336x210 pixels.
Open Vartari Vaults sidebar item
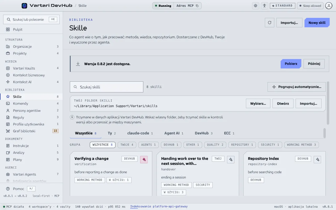[x=31, y=68]
